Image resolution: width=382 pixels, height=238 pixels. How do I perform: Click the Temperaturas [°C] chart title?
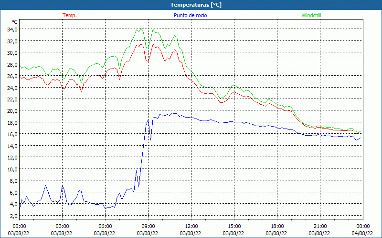[x=196, y=5]
